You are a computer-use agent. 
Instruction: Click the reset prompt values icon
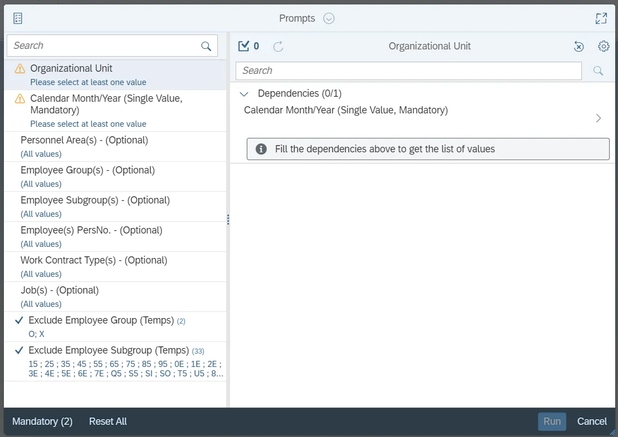(579, 46)
